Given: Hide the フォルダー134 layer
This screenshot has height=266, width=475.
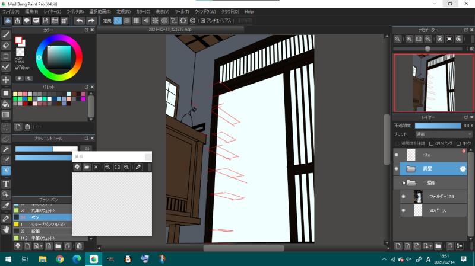Looking at the screenshot, I should (x=403, y=197).
